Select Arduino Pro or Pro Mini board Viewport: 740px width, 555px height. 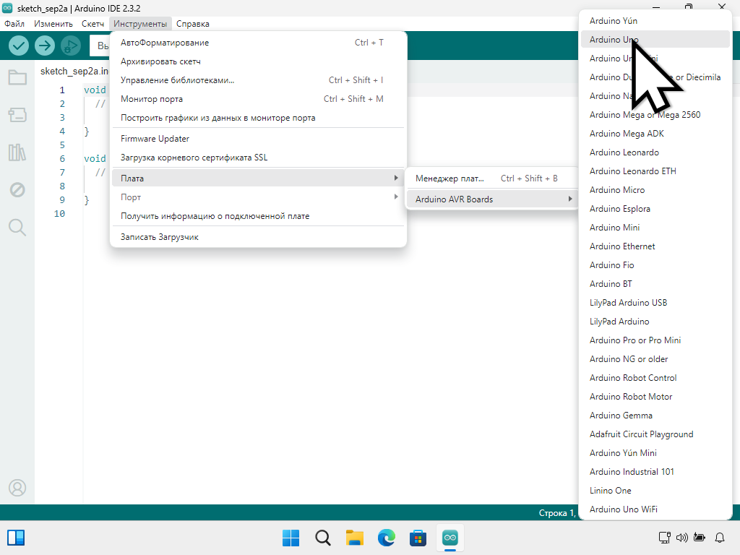(x=655, y=340)
